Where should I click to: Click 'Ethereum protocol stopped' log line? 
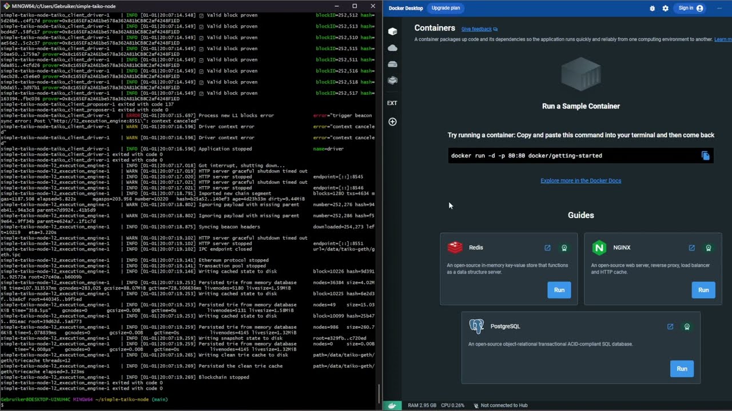coord(233,260)
